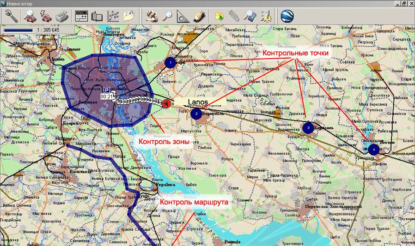Viewport: 415px width, 246px height.
Task: Open Google Earth globe icon
Action: (x=287, y=17)
